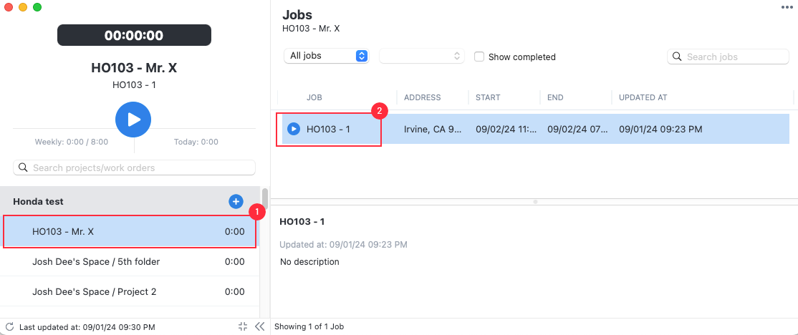Toggle the Show completed checkbox
Screen dimensions: 798x335
(x=479, y=57)
